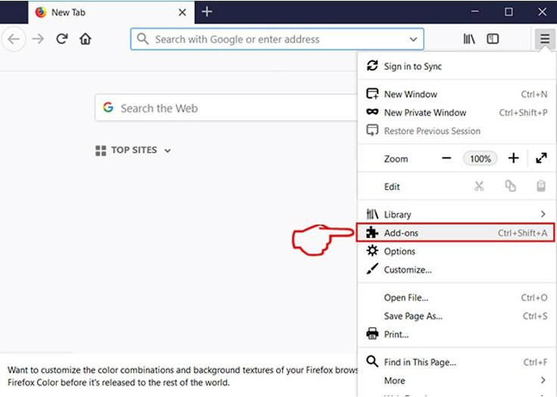Image resolution: width=557 pixels, height=397 pixels.
Task: Select Save Page As... entry
Action: point(456,316)
